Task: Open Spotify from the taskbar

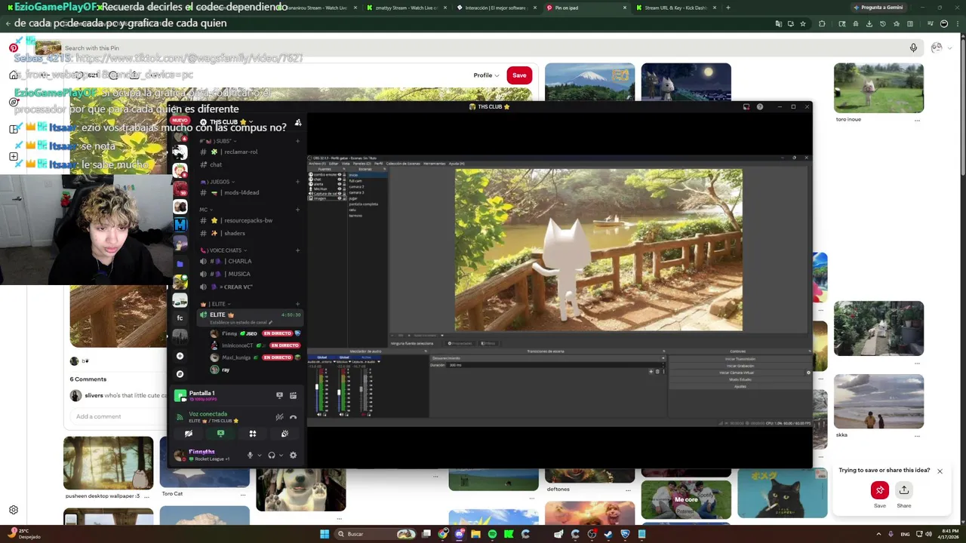Action: point(492,534)
